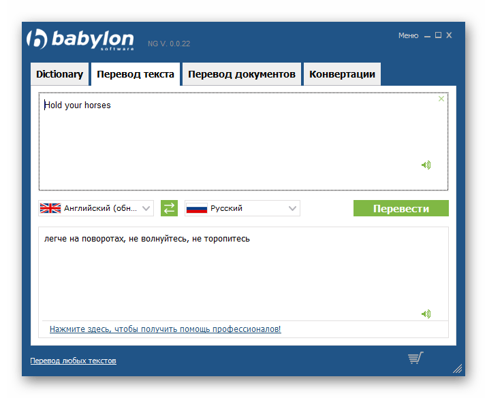Viewport: 487px width, 398px height.
Task: Expand the Английский source language dropdown
Action: coord(96,208)
